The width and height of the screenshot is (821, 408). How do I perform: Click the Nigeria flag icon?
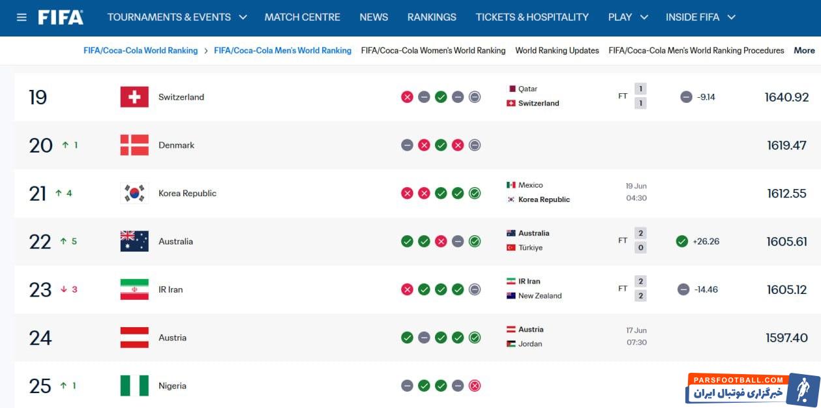(x=134, y=386)
